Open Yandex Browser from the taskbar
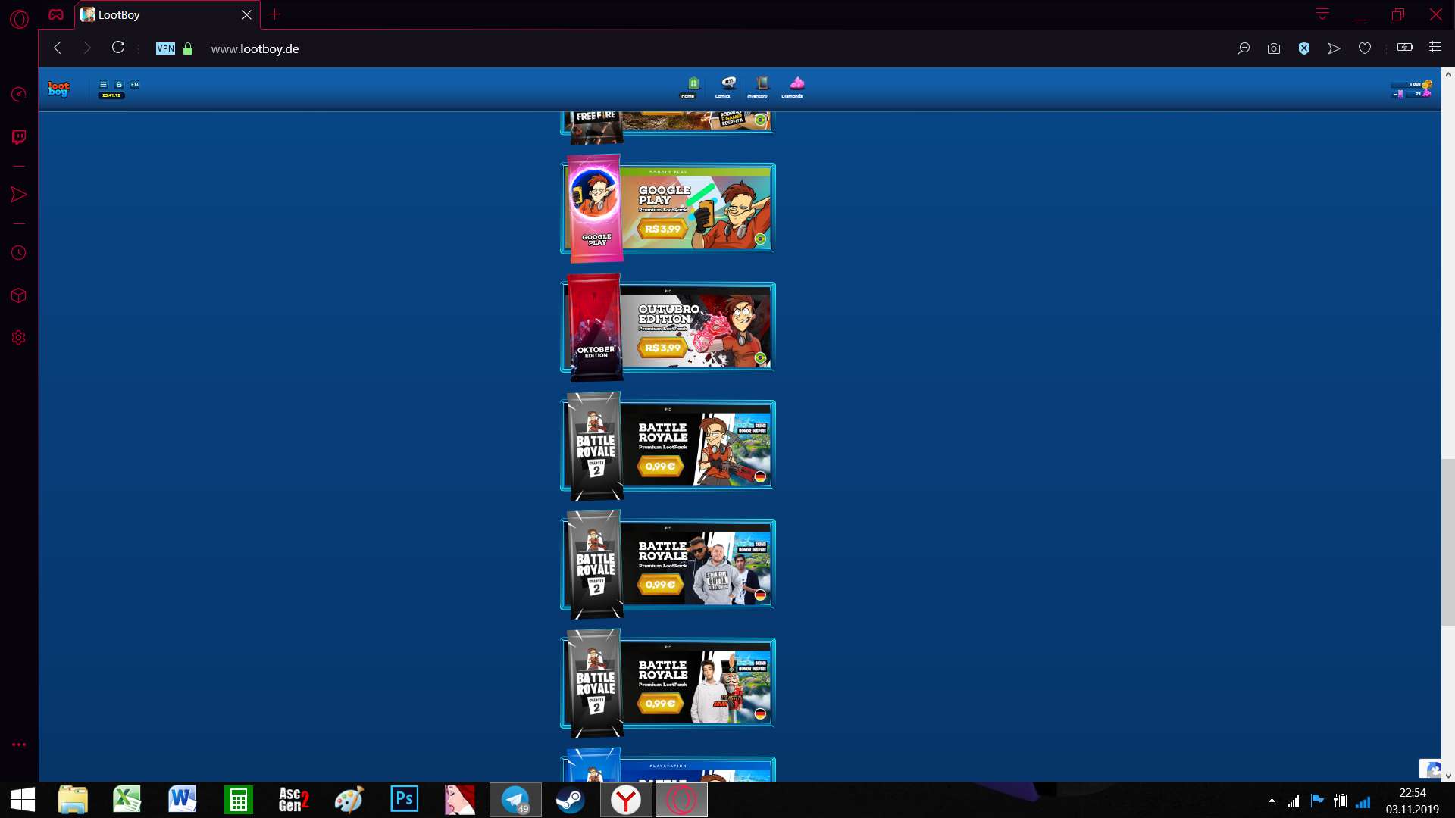 pos(626,800)
